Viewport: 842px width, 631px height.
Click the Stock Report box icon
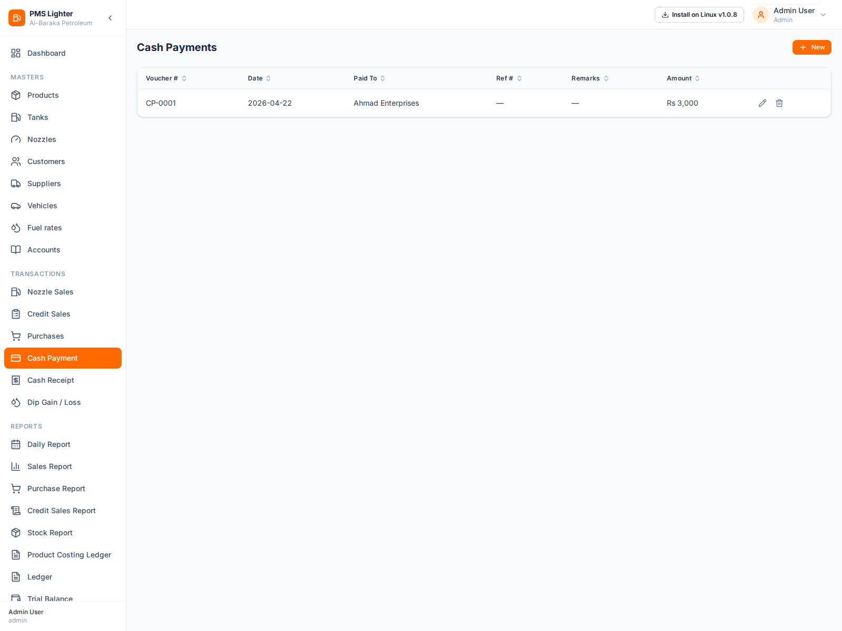(16, 533)
